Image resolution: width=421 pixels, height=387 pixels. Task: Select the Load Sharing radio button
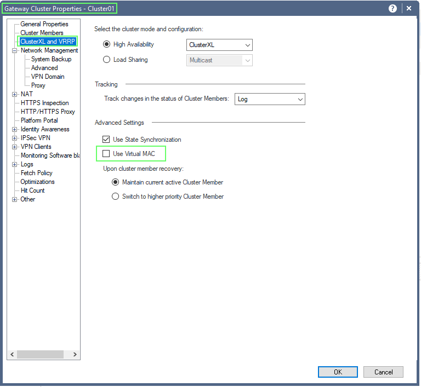(106, 60)
